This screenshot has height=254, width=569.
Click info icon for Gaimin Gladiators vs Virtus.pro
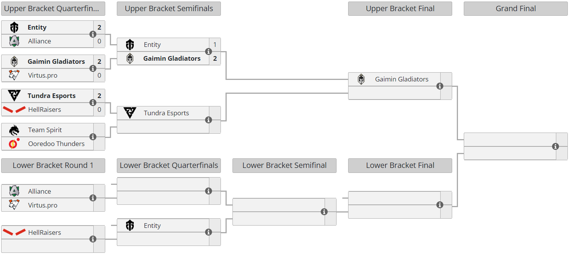click(93, 68)
